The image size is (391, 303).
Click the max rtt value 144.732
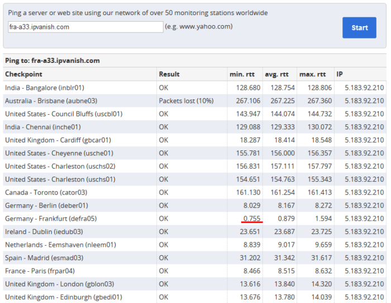320,114
